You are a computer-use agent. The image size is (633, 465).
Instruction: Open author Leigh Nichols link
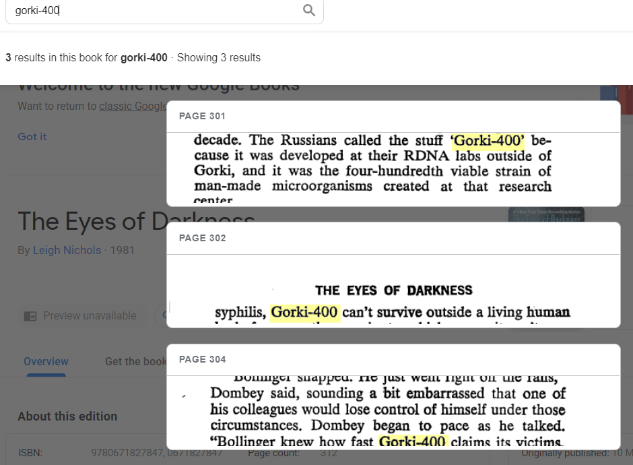click(67, 250)
